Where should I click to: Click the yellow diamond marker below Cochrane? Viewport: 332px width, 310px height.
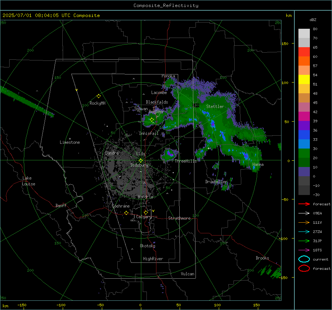click(127, 213)
